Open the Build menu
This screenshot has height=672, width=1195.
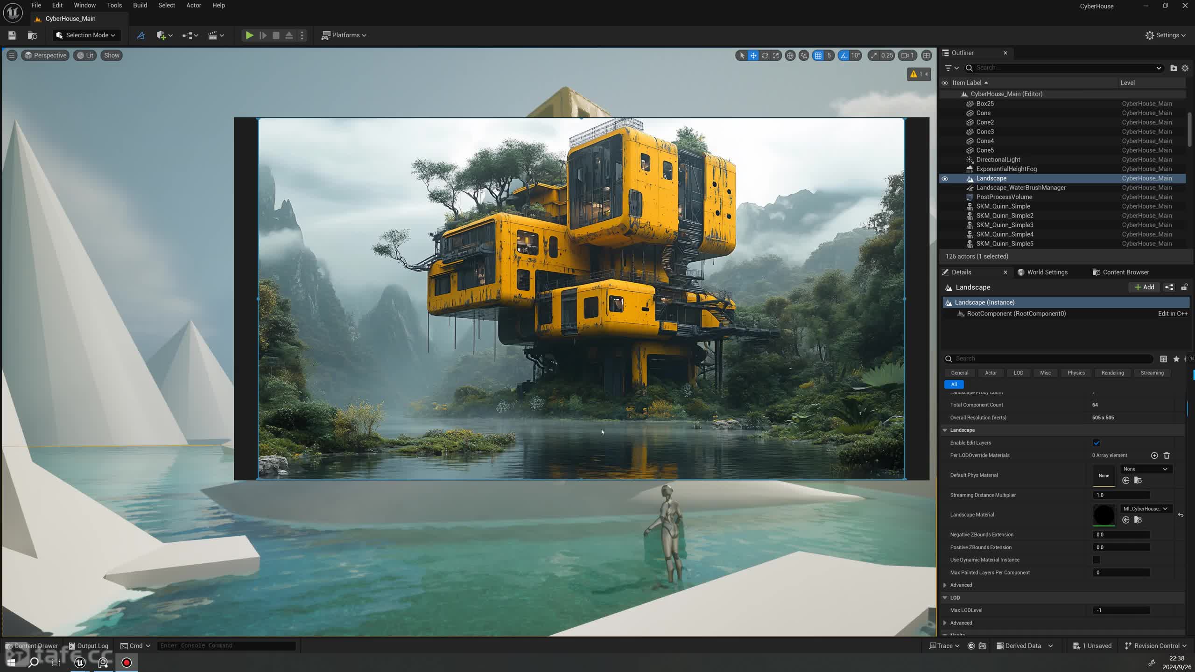click(x=140, y=5)
